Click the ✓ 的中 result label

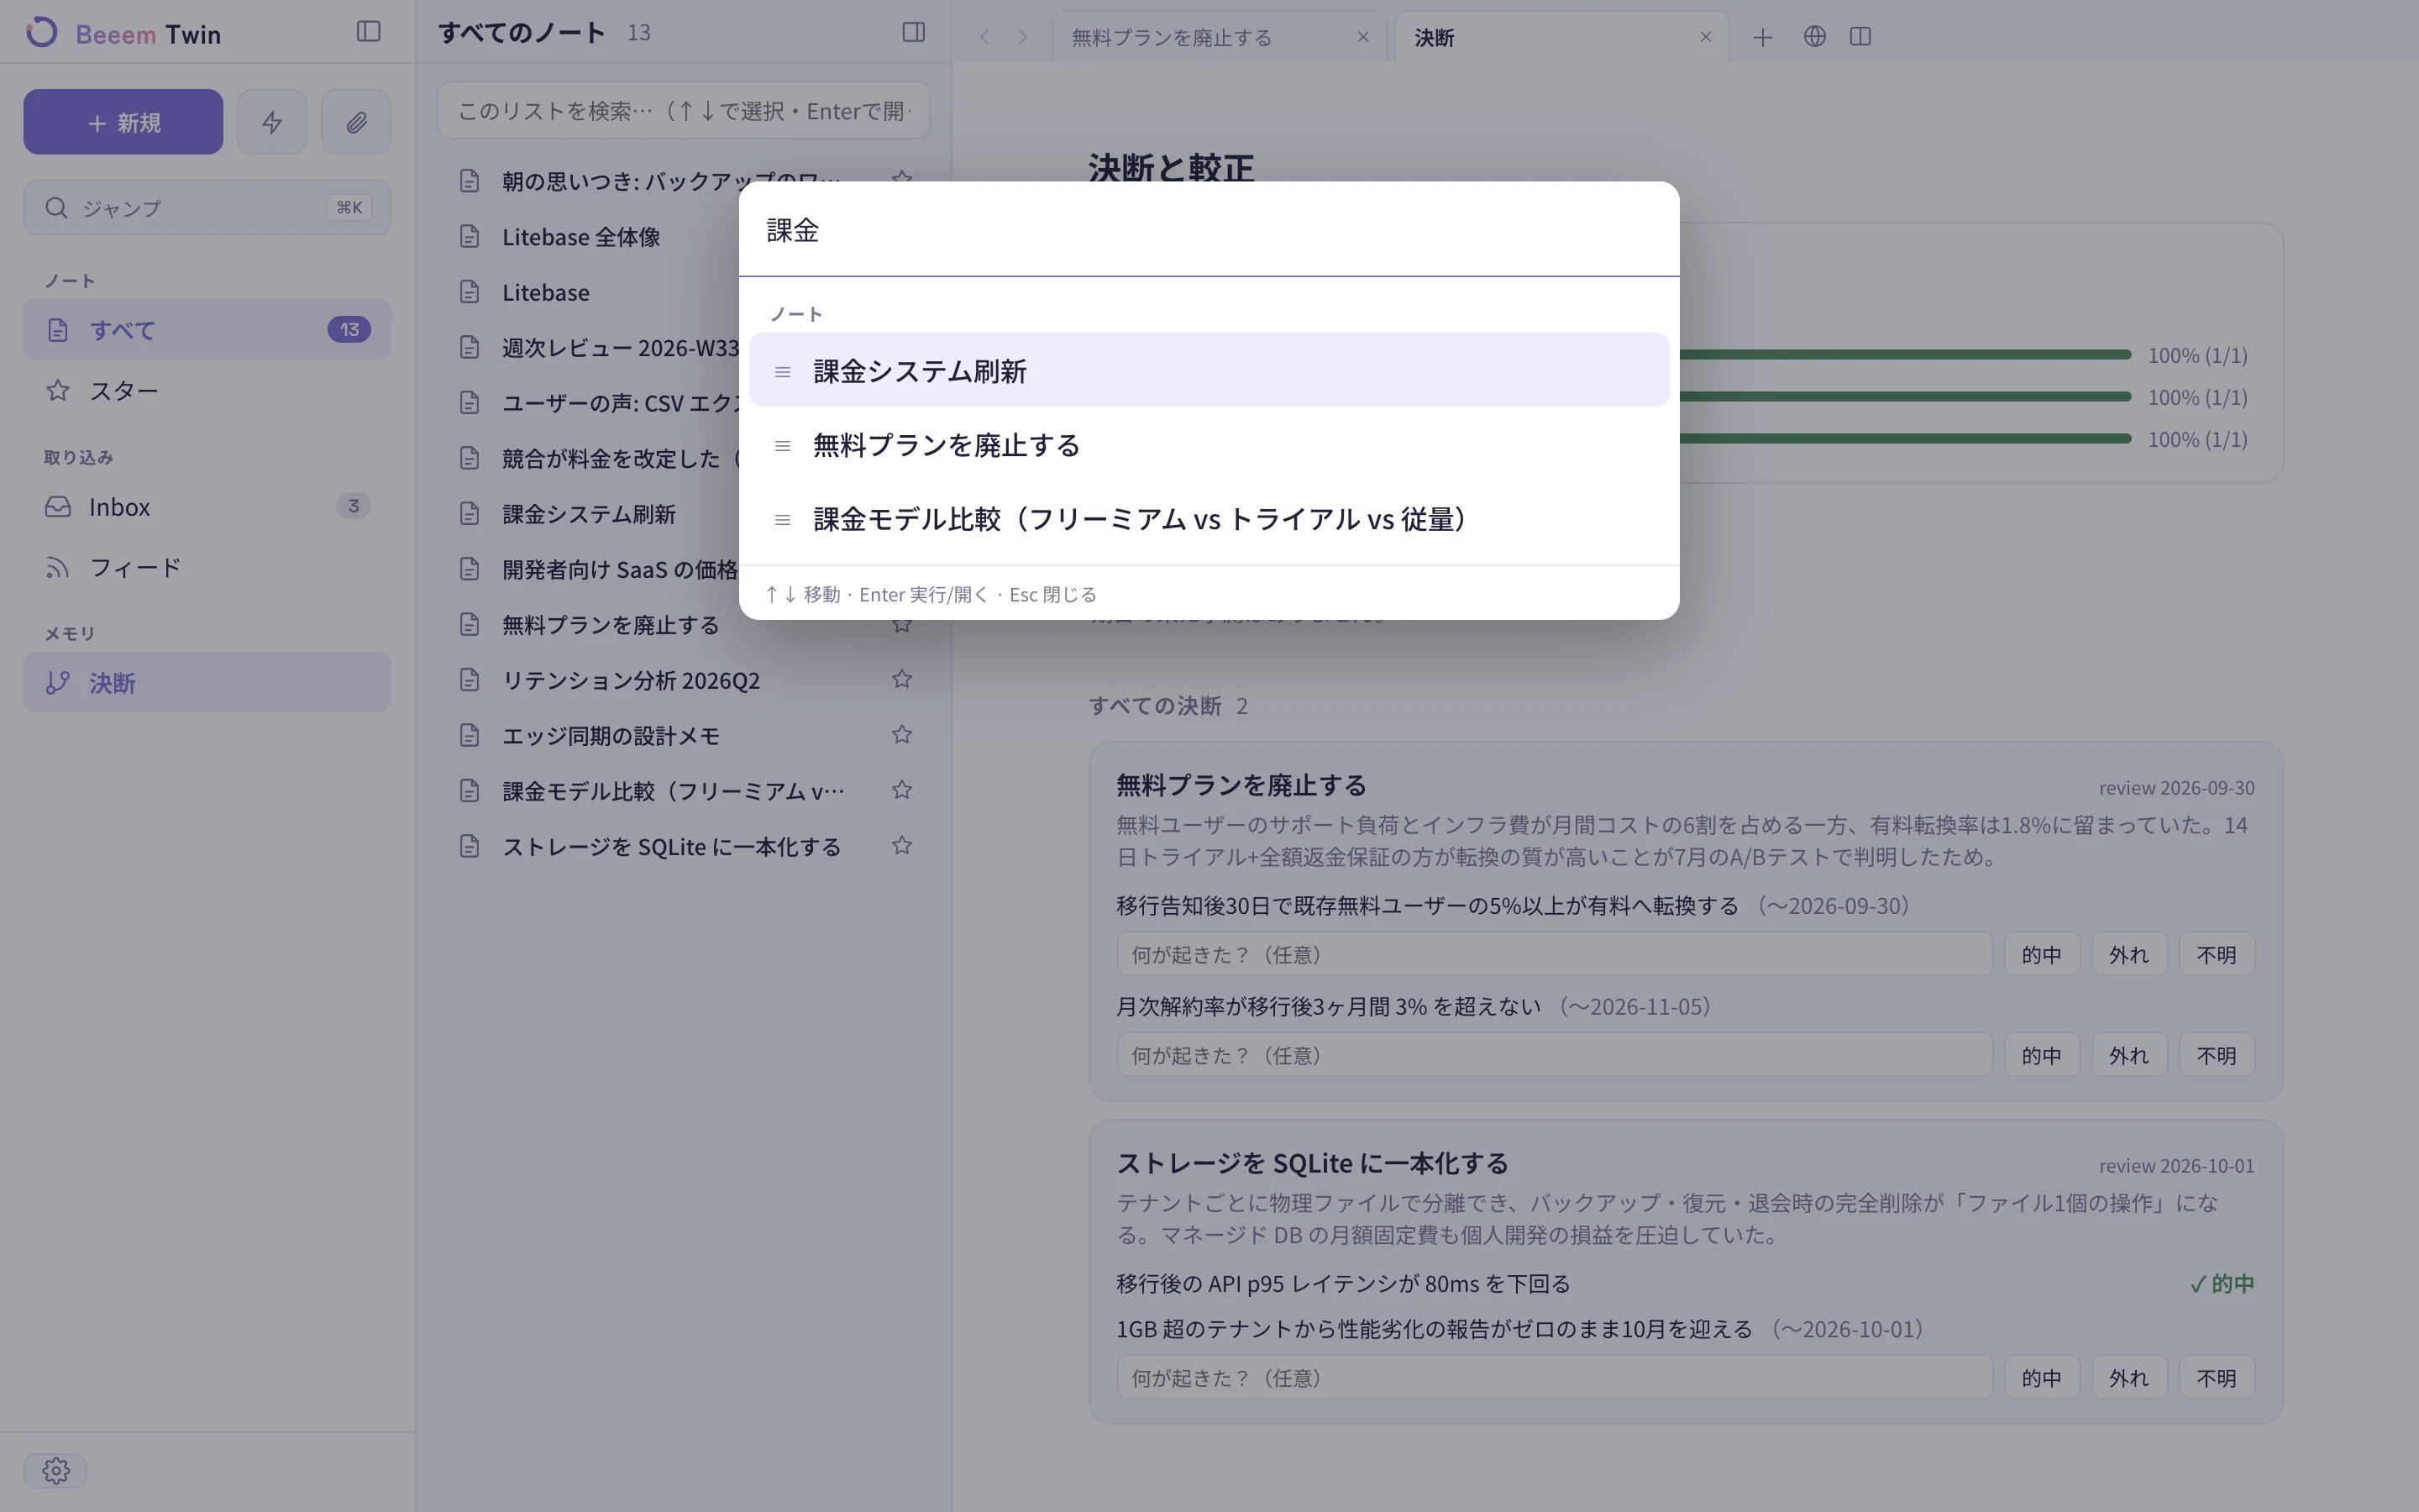[x=2221, y=1283]
